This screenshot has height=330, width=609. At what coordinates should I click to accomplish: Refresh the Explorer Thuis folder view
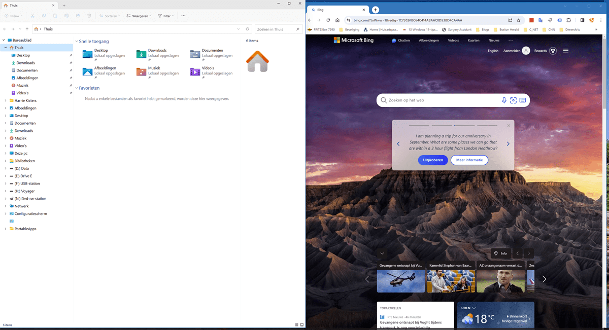[x=247, y=29]
